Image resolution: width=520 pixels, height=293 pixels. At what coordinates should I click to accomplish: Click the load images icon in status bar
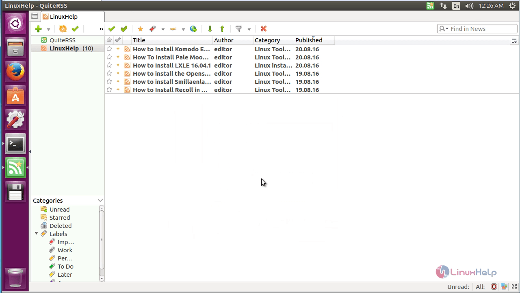504,286
